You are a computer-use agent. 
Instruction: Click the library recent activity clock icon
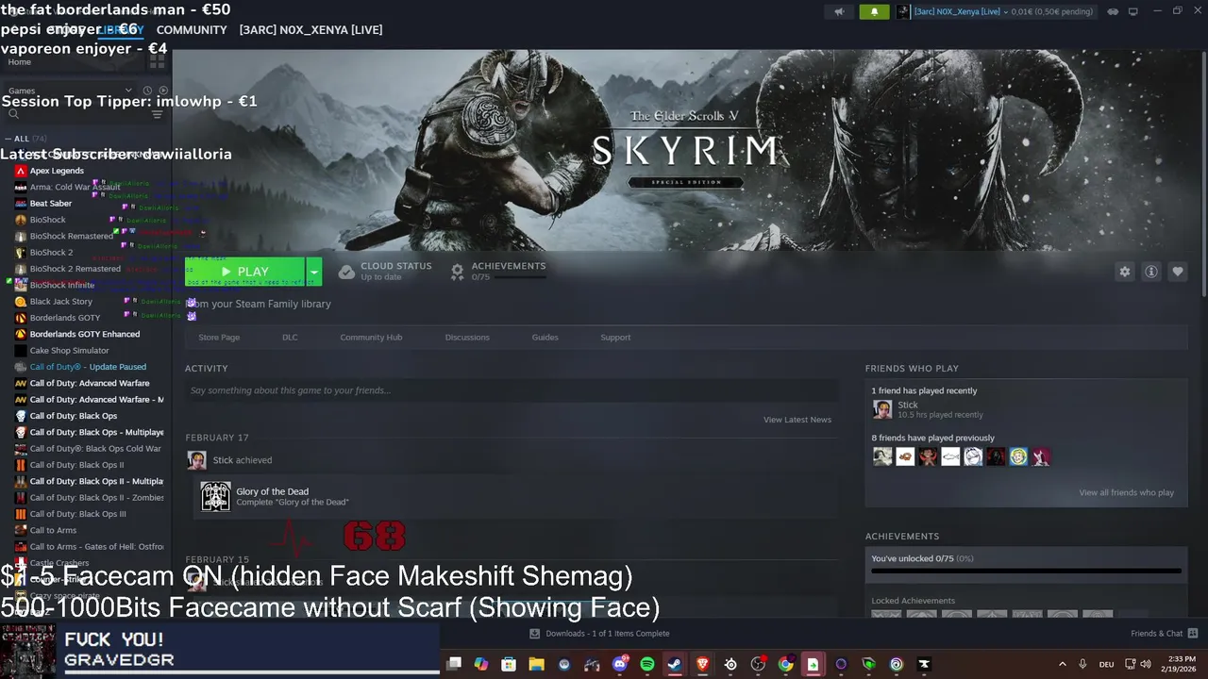click(147, 91)
